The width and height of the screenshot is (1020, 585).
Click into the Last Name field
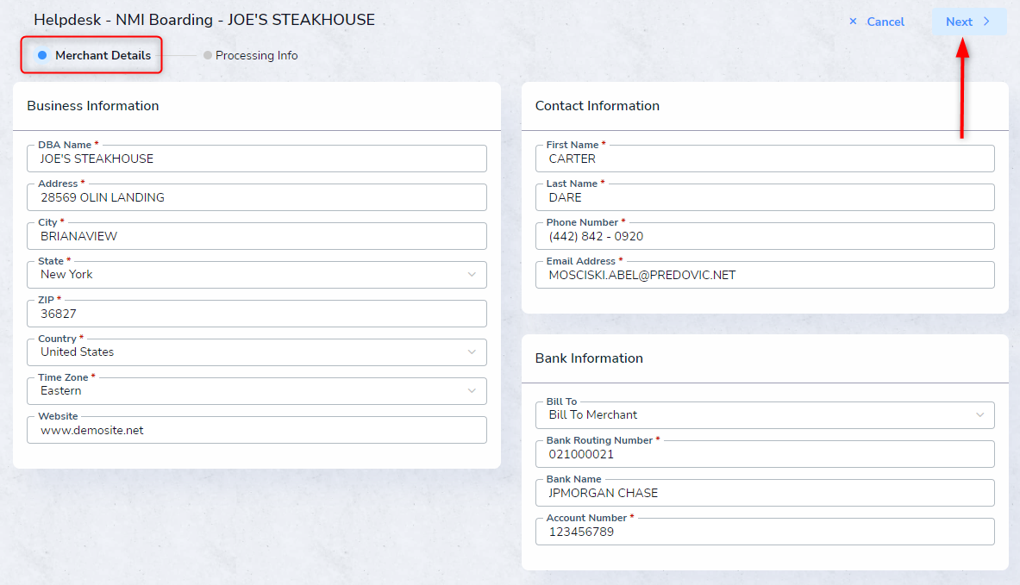765,197
